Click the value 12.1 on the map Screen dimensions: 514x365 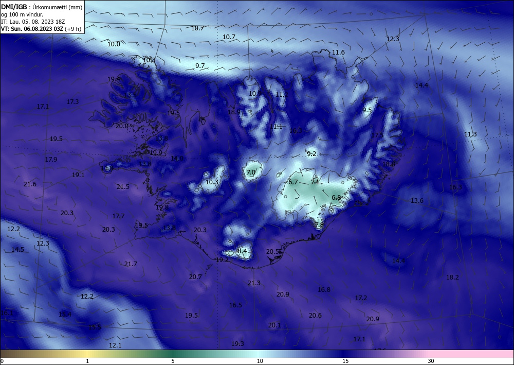coord(115,345)
